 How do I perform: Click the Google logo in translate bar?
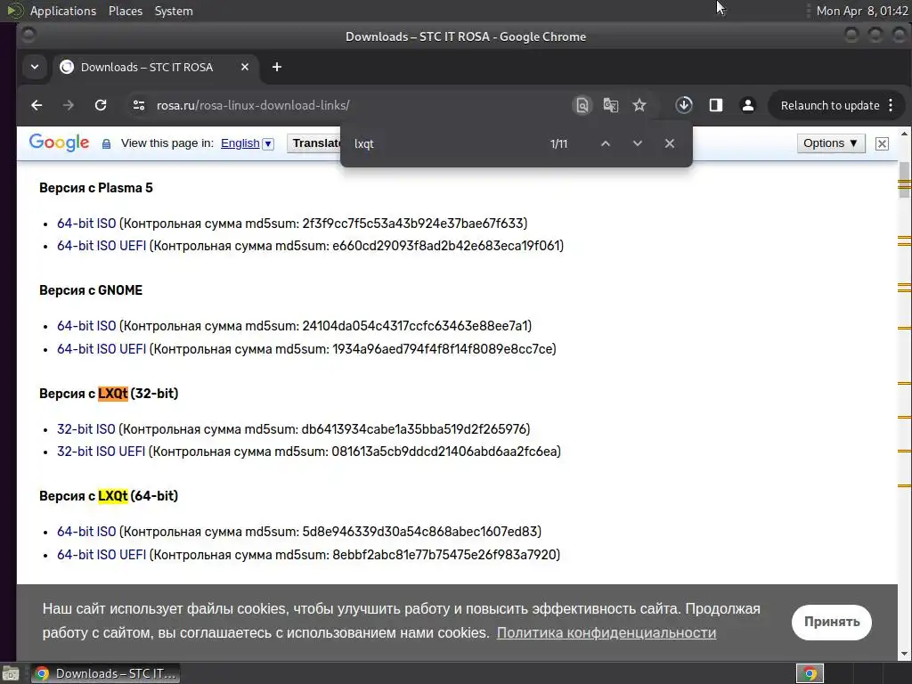tap(60, 142)
